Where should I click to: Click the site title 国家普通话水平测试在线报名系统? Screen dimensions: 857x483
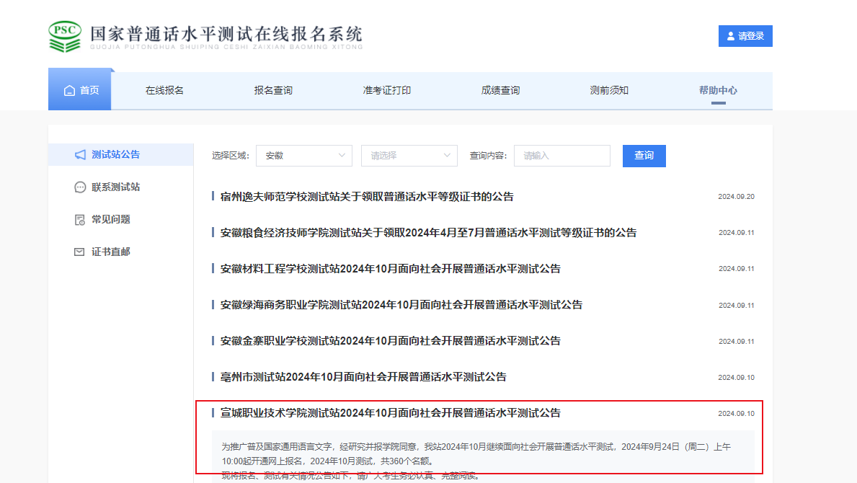[226, 34]
